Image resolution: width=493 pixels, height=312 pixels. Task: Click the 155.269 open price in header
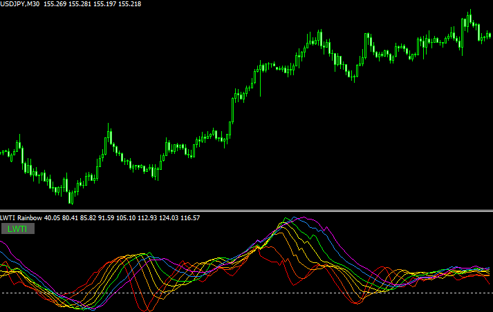click(x=55, y=4)
